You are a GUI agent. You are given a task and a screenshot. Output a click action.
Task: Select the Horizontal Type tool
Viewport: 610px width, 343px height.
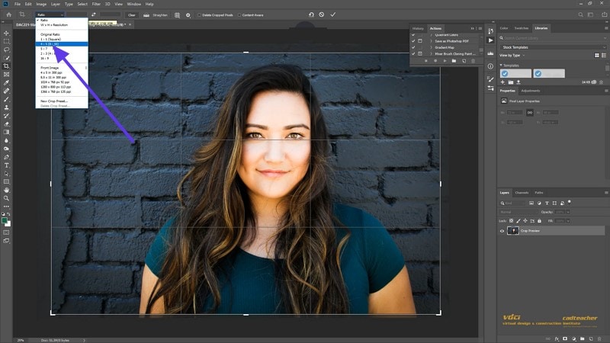[x=6, y=165]
